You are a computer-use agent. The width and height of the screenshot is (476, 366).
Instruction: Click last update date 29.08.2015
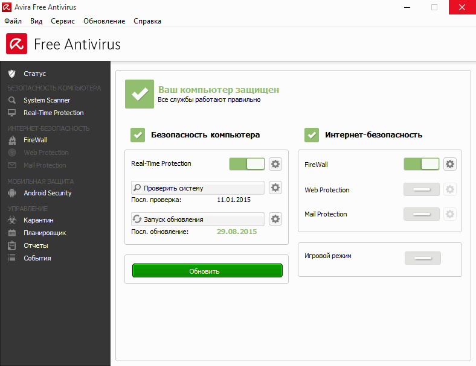pyautogui.click(x=237, y=232)
